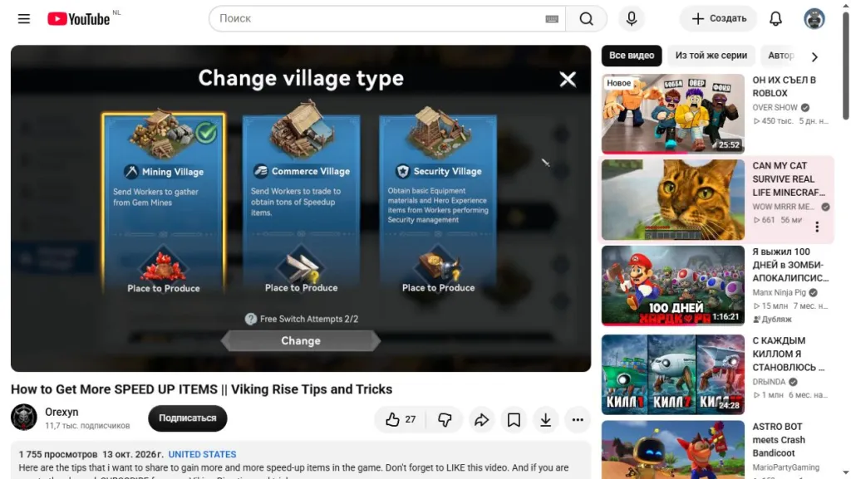Save the video with bookmark icon

click(x=514, y=419)
